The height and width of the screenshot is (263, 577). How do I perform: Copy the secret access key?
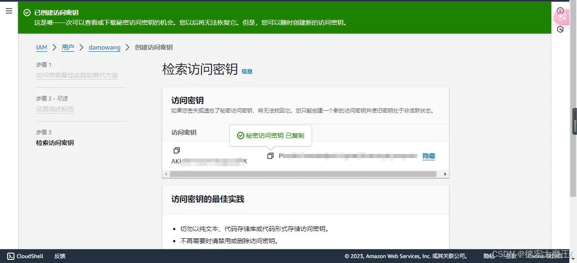(x=270, y=156)
